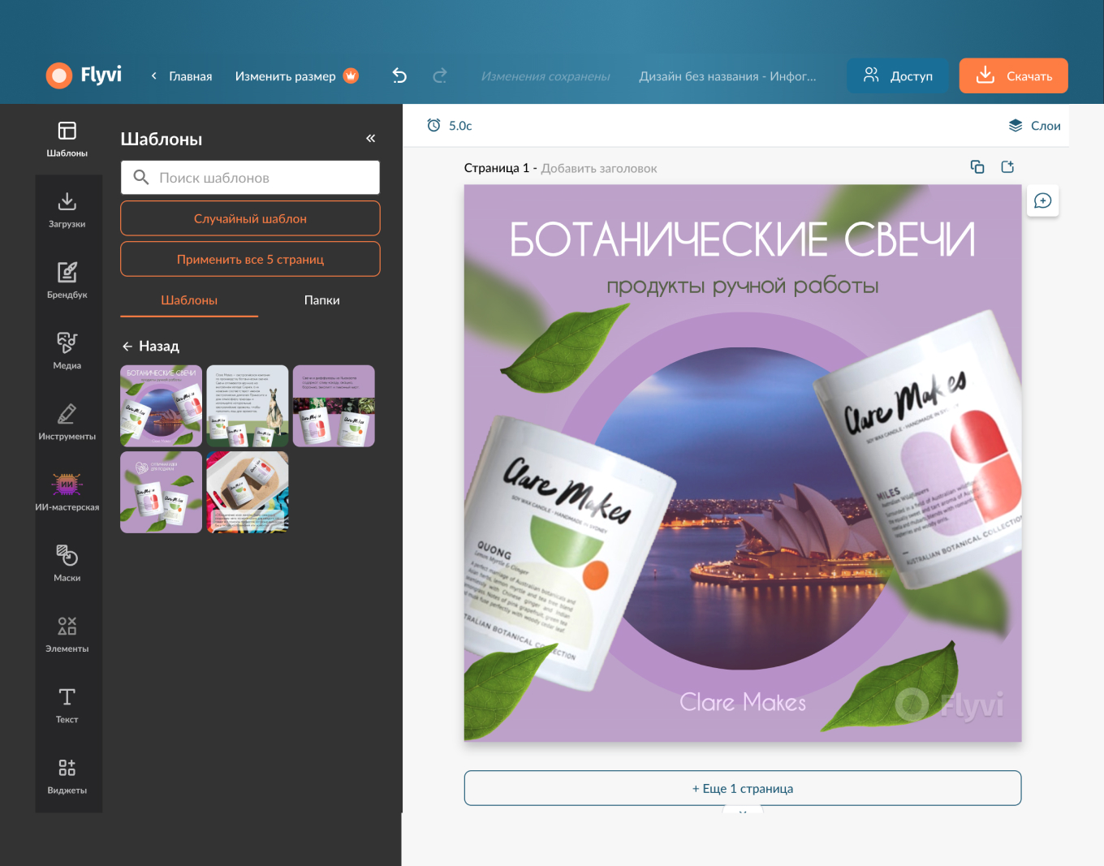Select the two-candles purple template thumbnail
1104x866 pixels.
[161, 492]
